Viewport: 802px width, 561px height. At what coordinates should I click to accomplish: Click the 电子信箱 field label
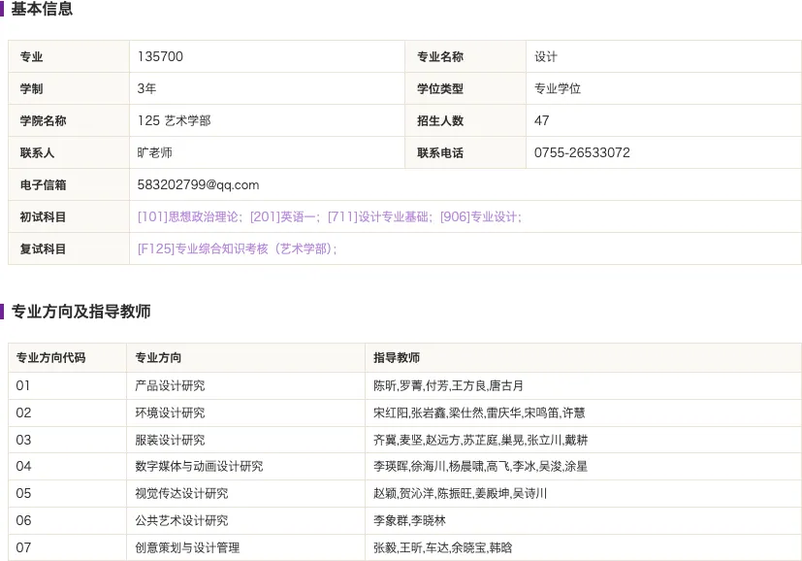point(43,184)
